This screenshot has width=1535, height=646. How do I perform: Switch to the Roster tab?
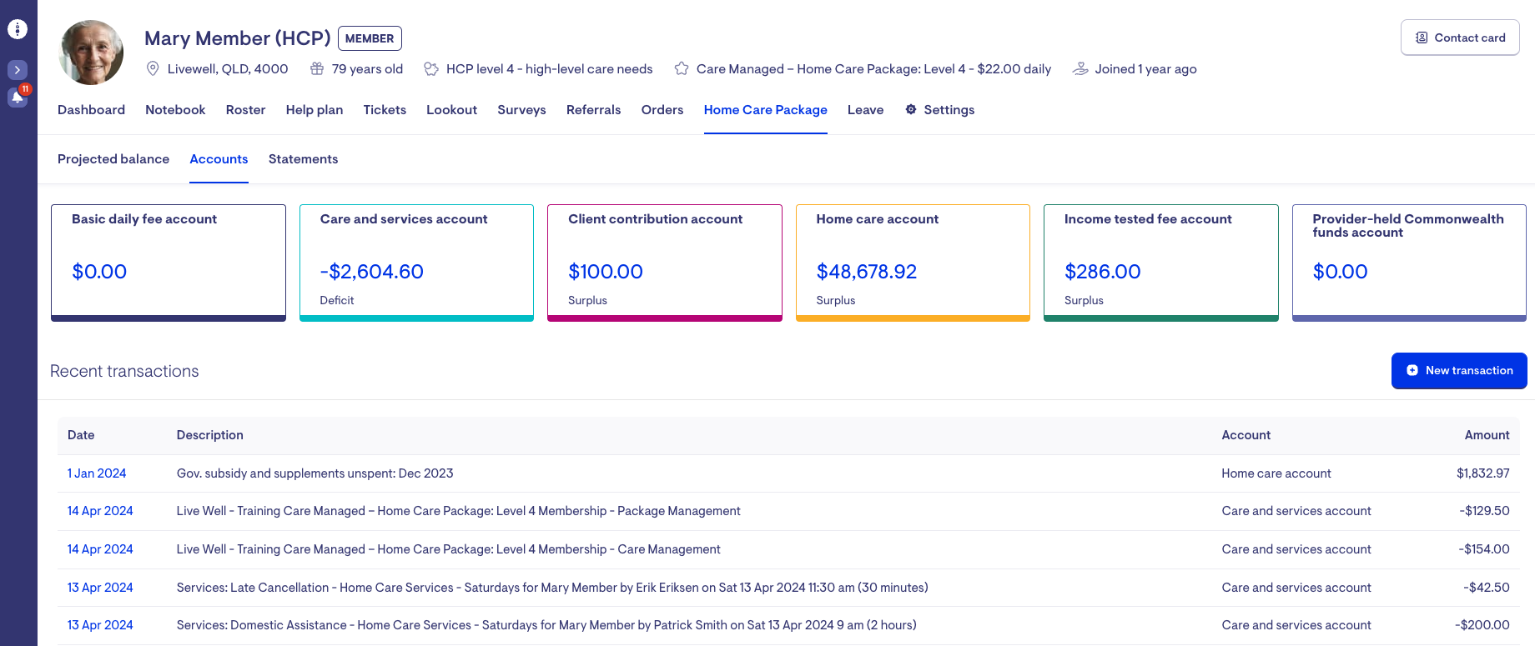pyautogui.click(x=245, y=110)
